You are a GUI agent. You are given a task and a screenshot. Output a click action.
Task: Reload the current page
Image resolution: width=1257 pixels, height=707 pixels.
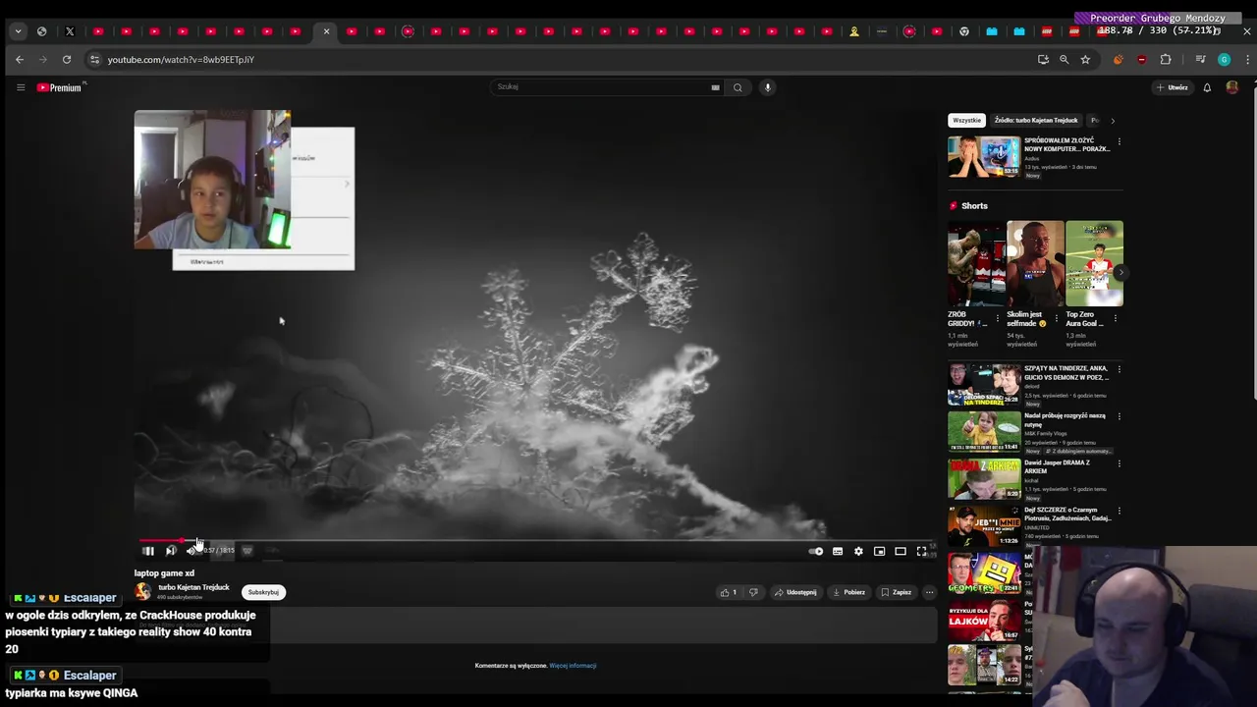pyautogui.click(x=67, y=60)
